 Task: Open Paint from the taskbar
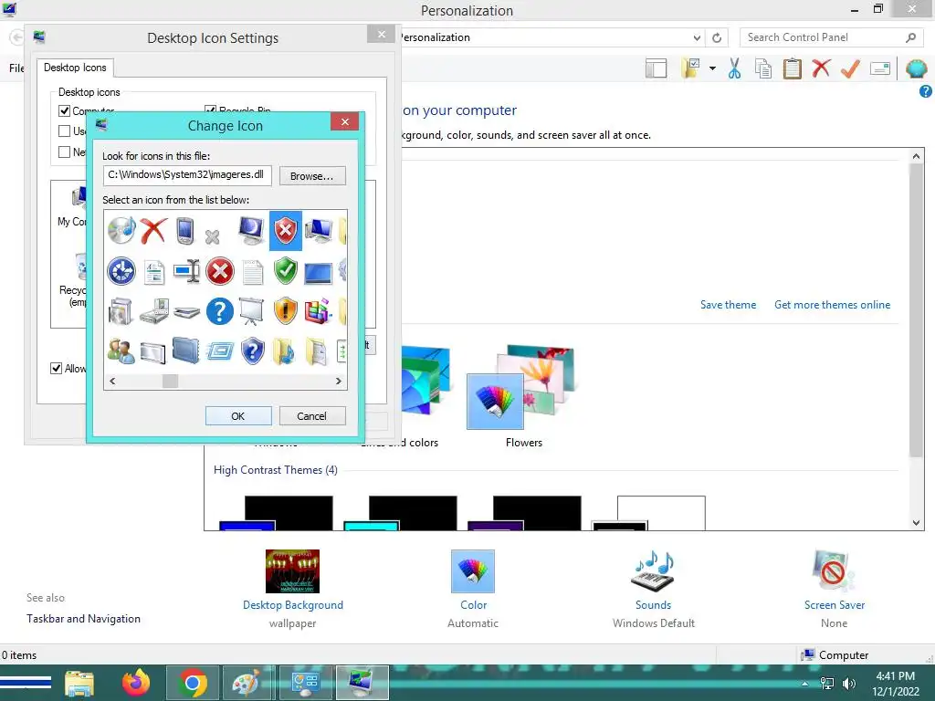(x=247, y=683)
